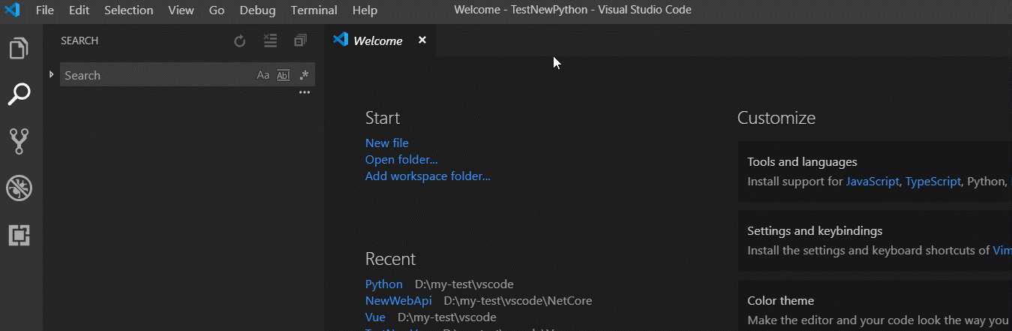Open the Explorer view in activity bar

tap(19, 49)
